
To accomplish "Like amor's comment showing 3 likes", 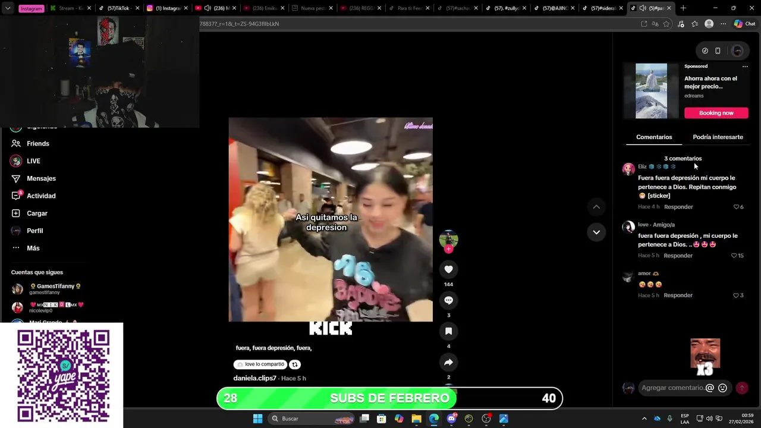I will click(x=736, y=295).
